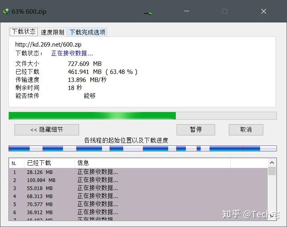Select thread row 5 with 70.577 MB
Viewport: 287px width, 227px height.
pos(138,204)
